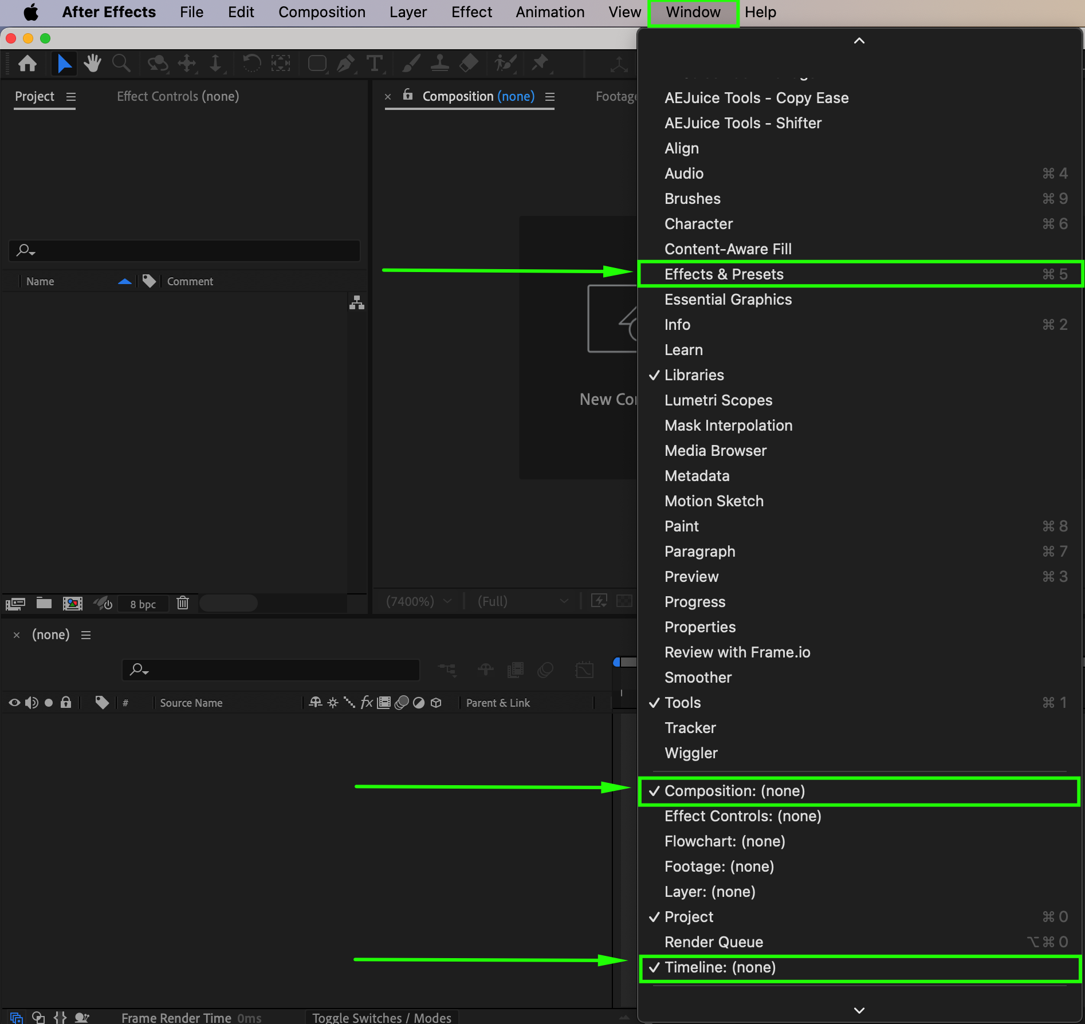Open the Project panel hamburger menu
1085x1024 pixels.
71,97
